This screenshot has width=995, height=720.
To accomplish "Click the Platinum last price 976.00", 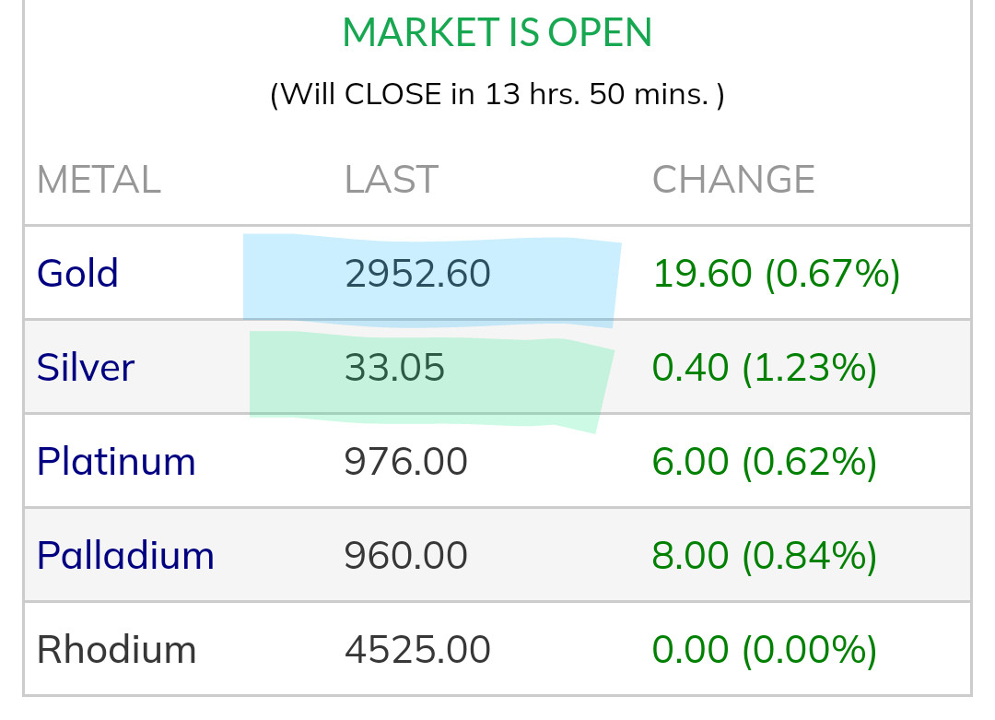I will [405, 462].
